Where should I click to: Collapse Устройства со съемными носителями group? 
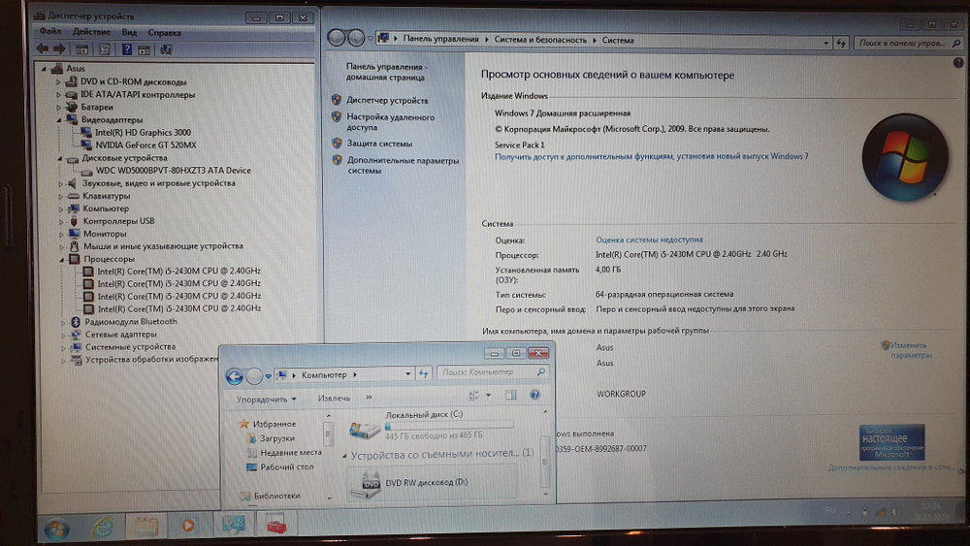344,455
